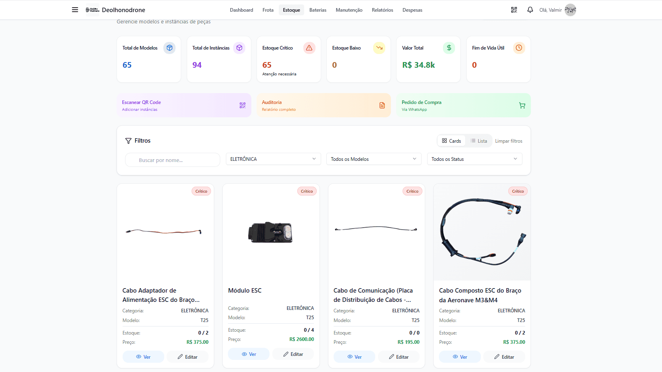Open the Manutenção menu item
Viewport: 662px width, 372px height.
(349, 10)
